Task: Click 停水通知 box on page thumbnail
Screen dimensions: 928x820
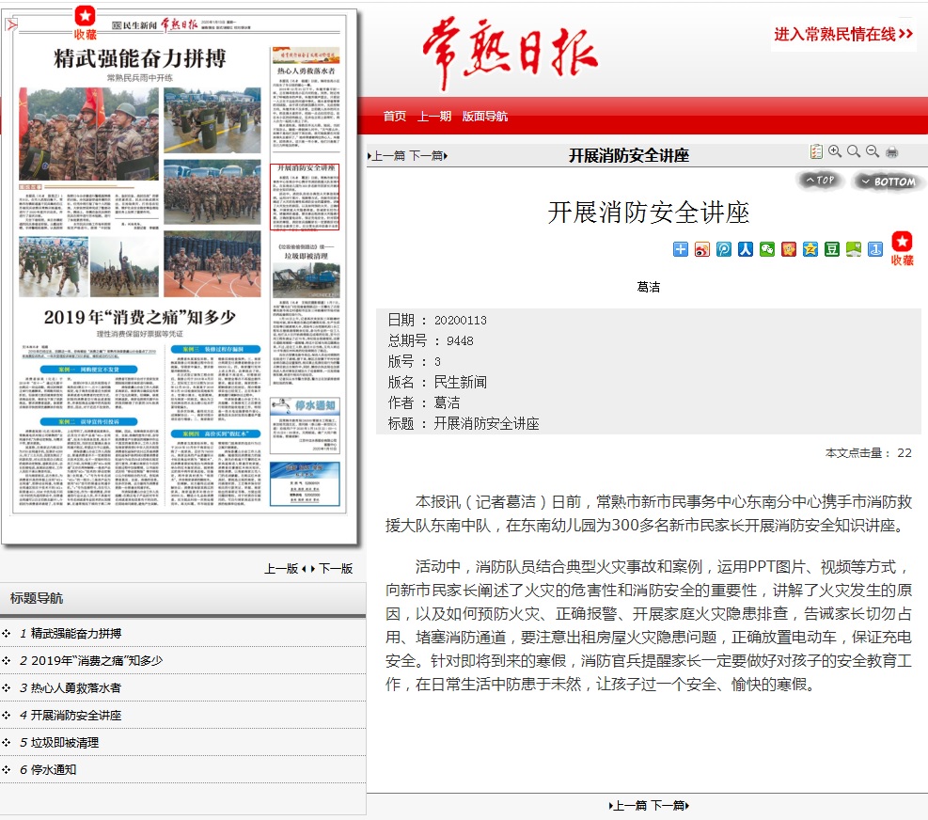Action: point(305,426)
